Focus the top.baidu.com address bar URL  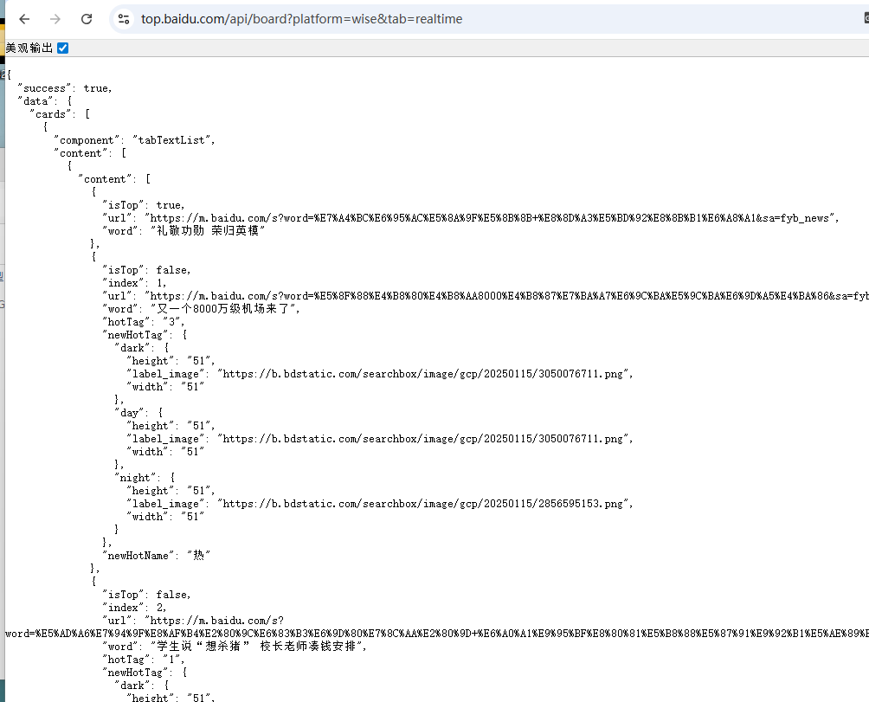tap(301, 19)
